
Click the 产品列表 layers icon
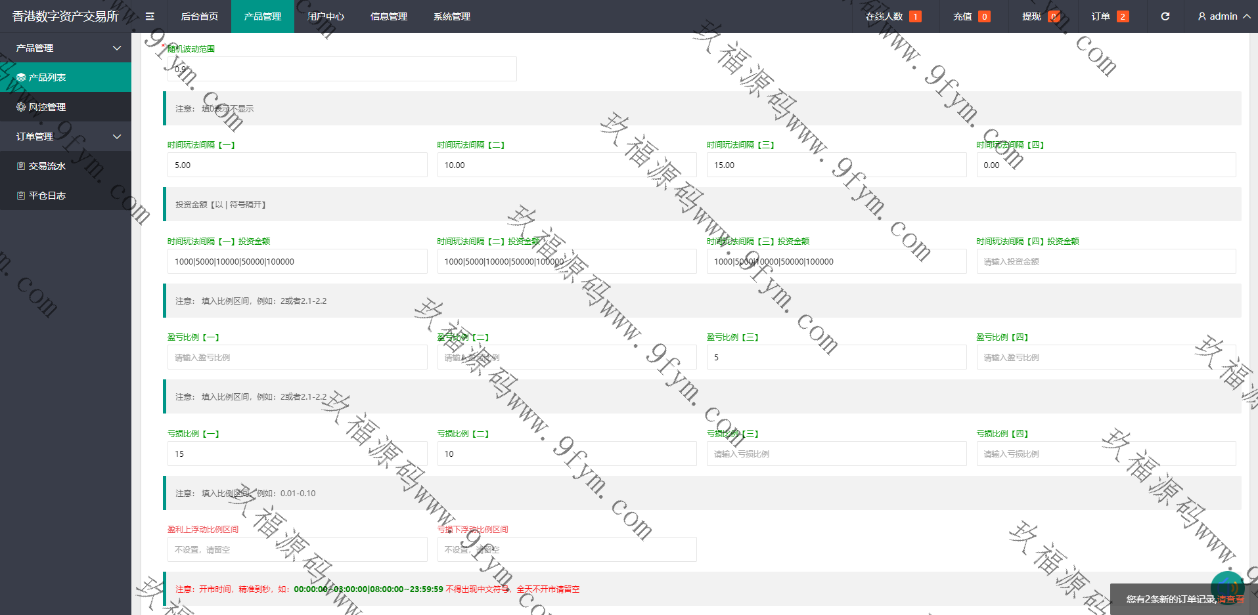coord(21,77)
